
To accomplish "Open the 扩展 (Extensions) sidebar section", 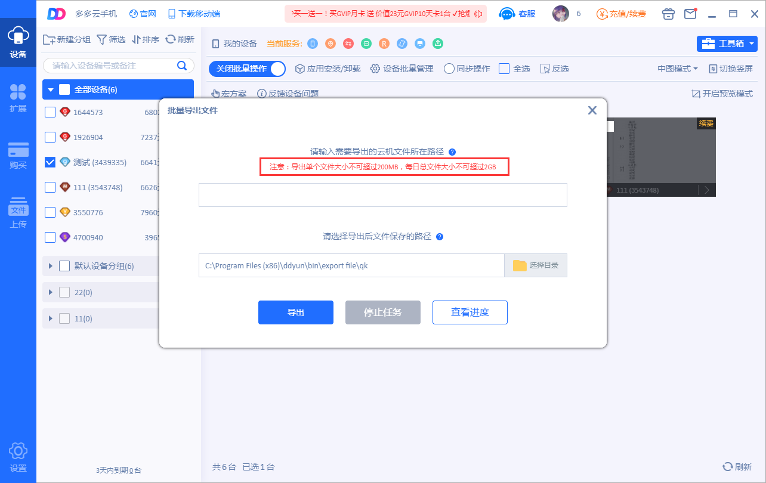I will 18,98.
